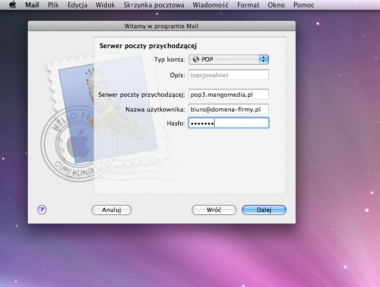Screen dimensions: 380x287
Task: Click the Witamy w programie Mail title
Action: (161, 26)
